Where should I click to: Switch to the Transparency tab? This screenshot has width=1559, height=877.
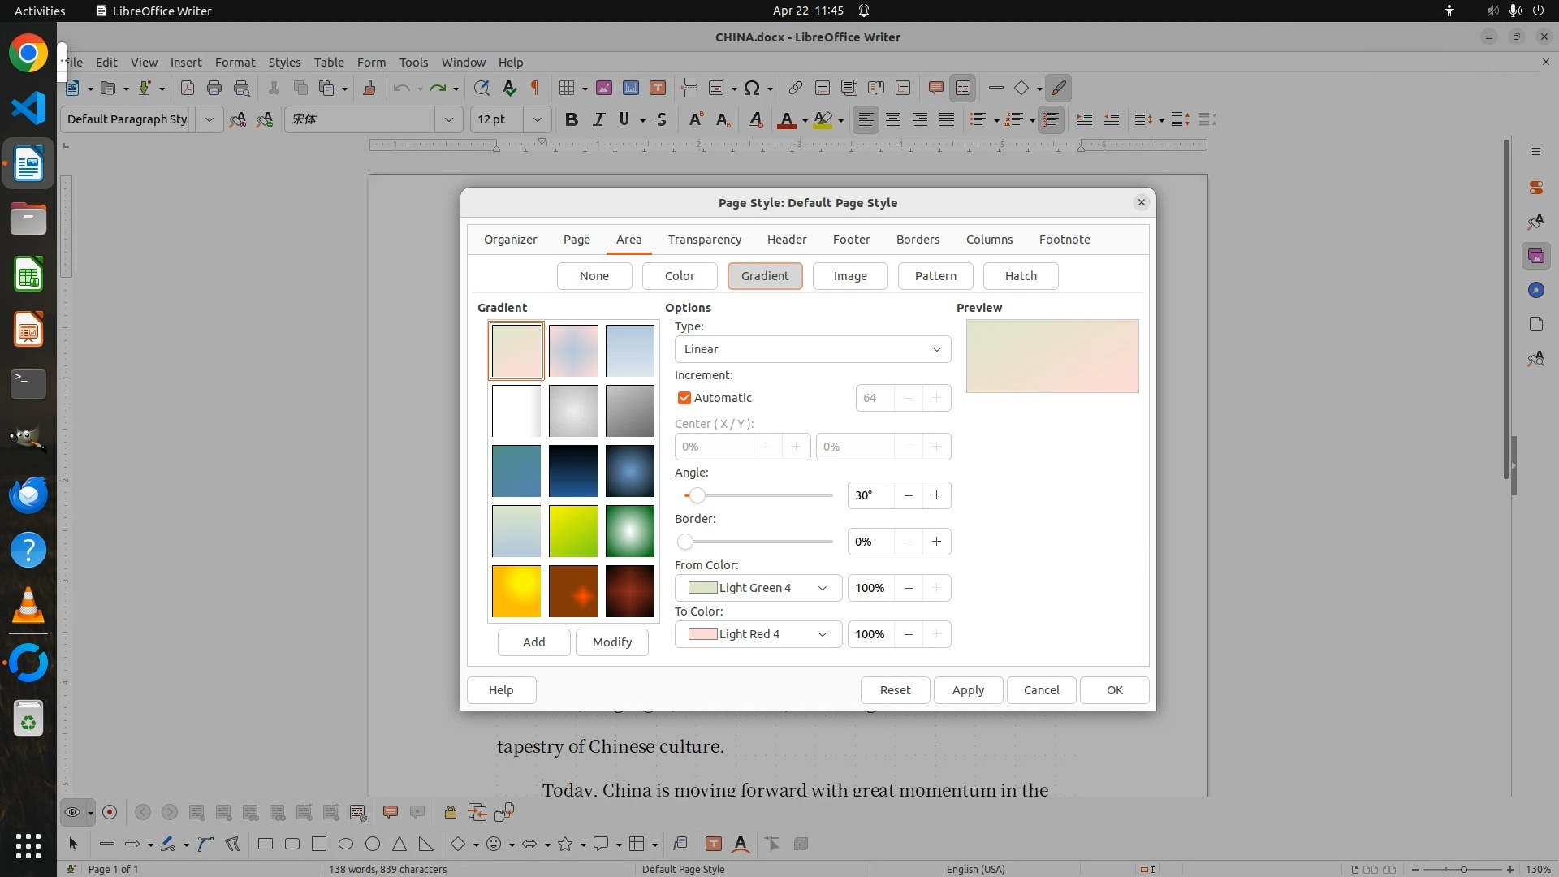tap(704, 240)
